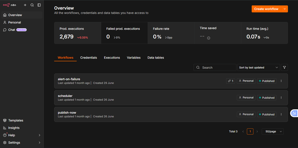Go to the previous page arrow

coord(243,131)
